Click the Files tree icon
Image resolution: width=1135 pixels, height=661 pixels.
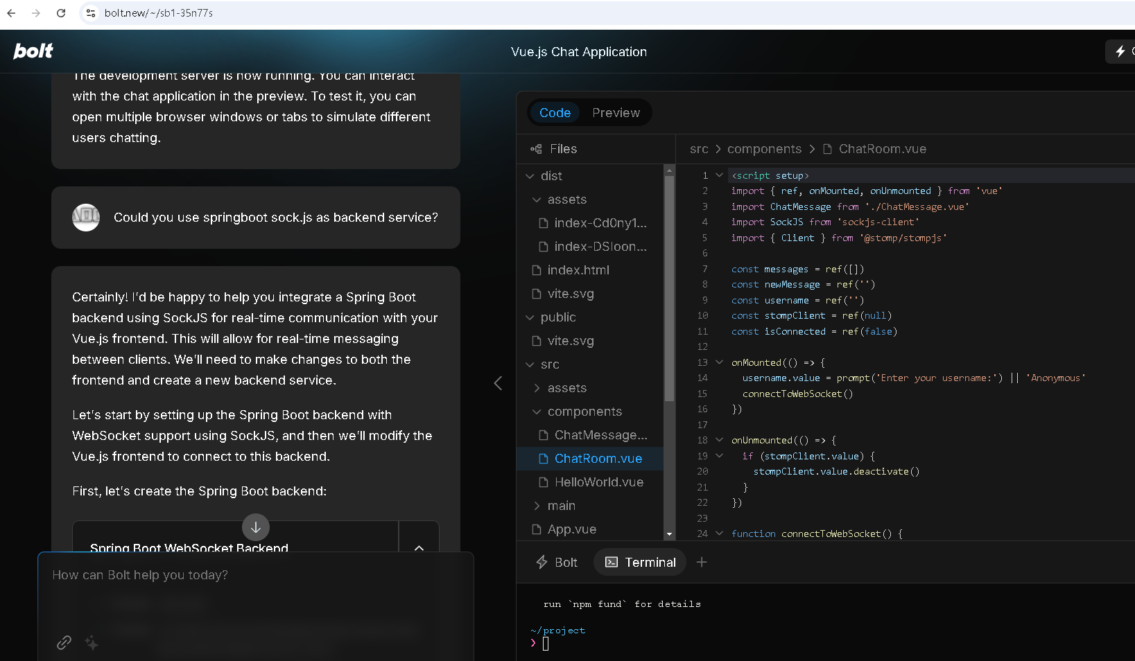click(x=536, y=149)
